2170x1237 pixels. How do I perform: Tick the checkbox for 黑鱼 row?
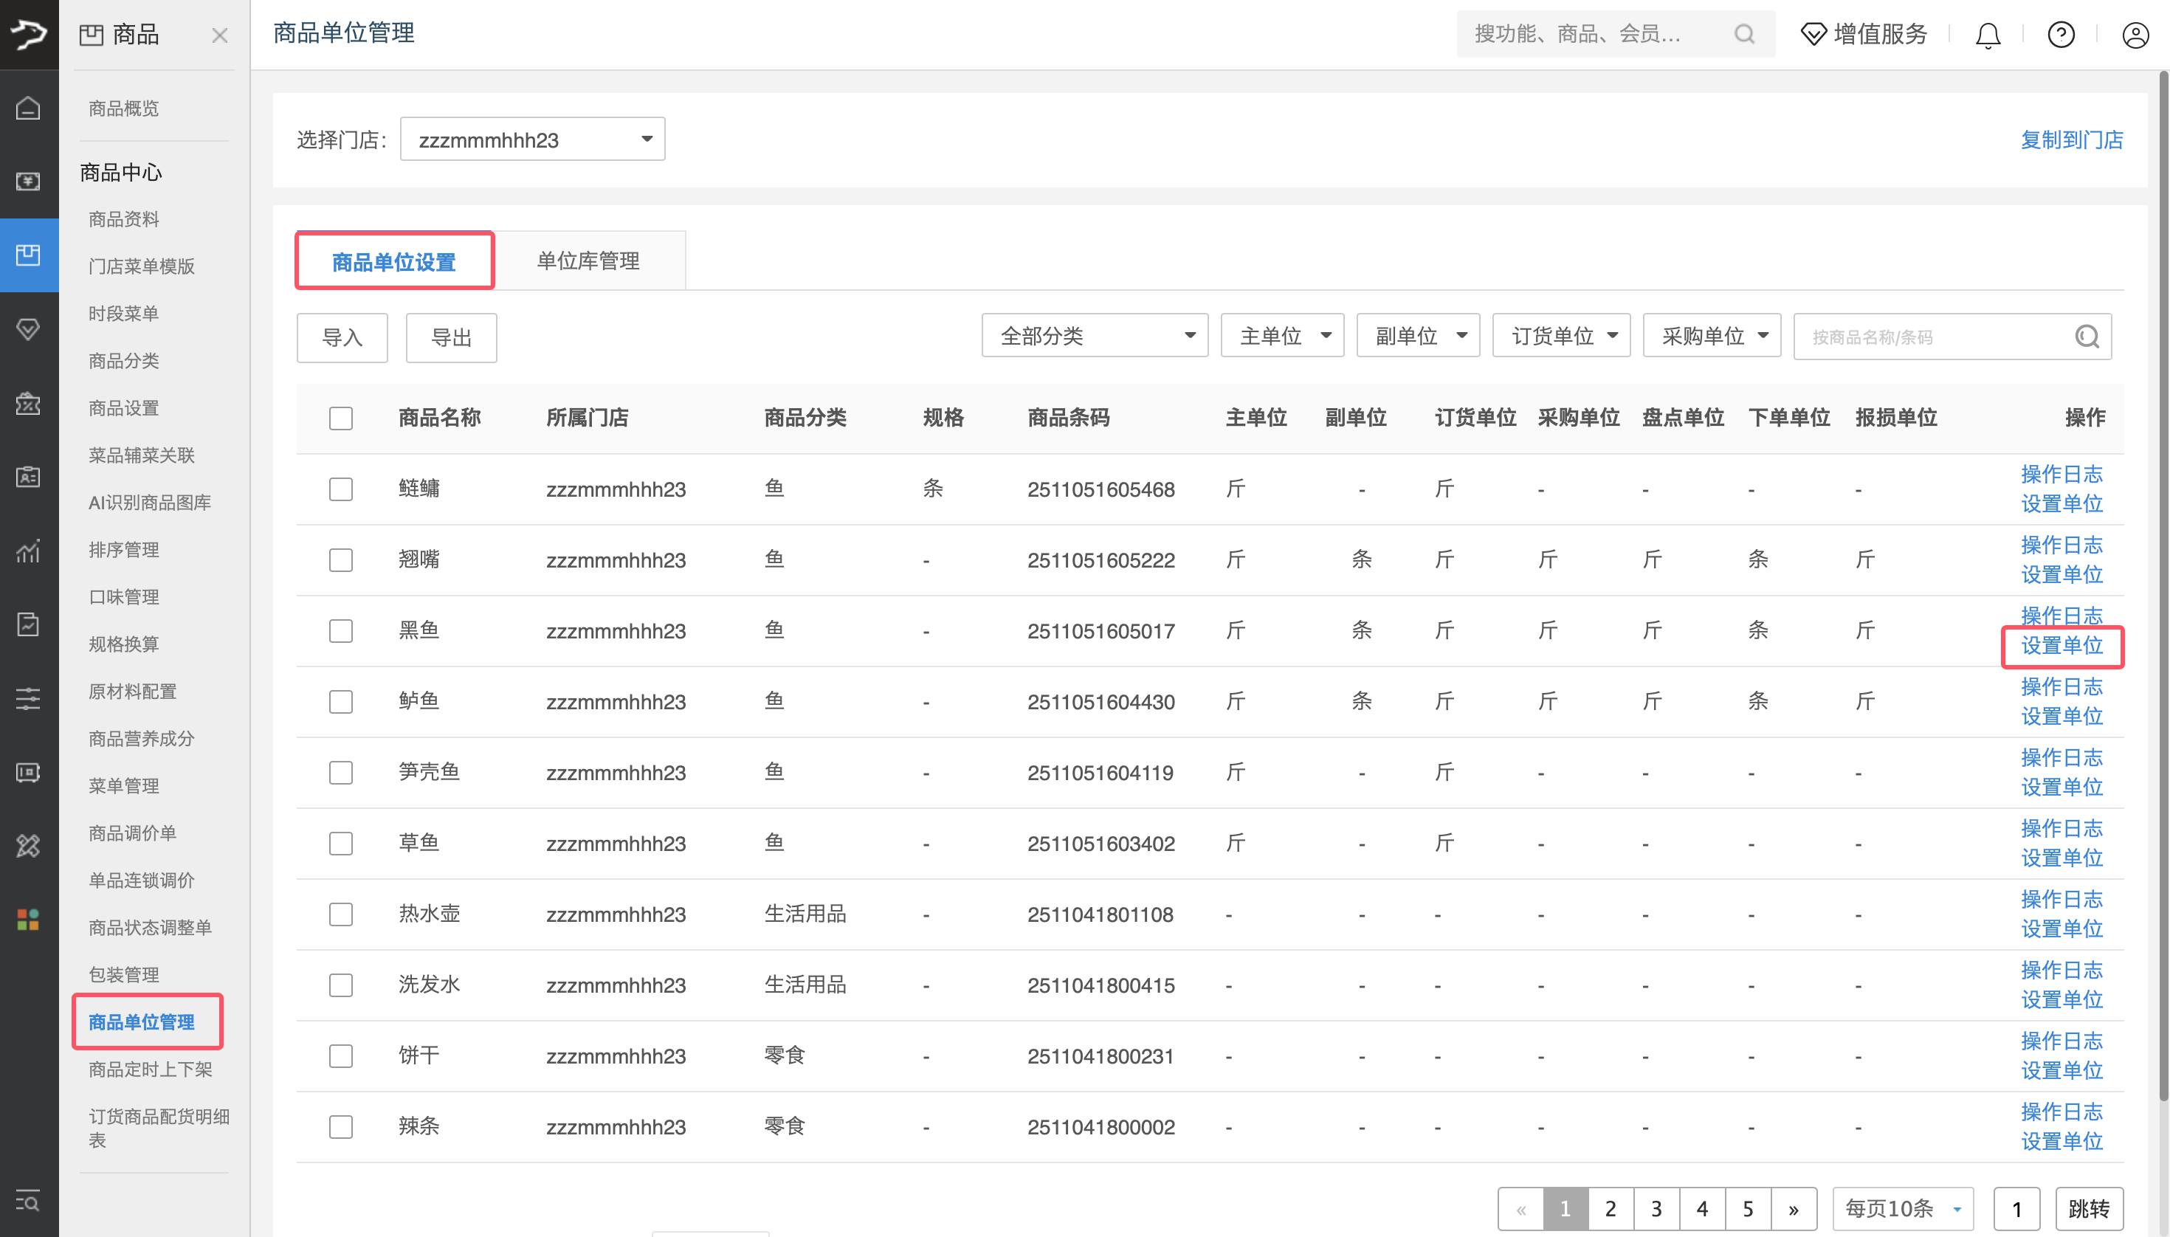click(x=341, y=631)
